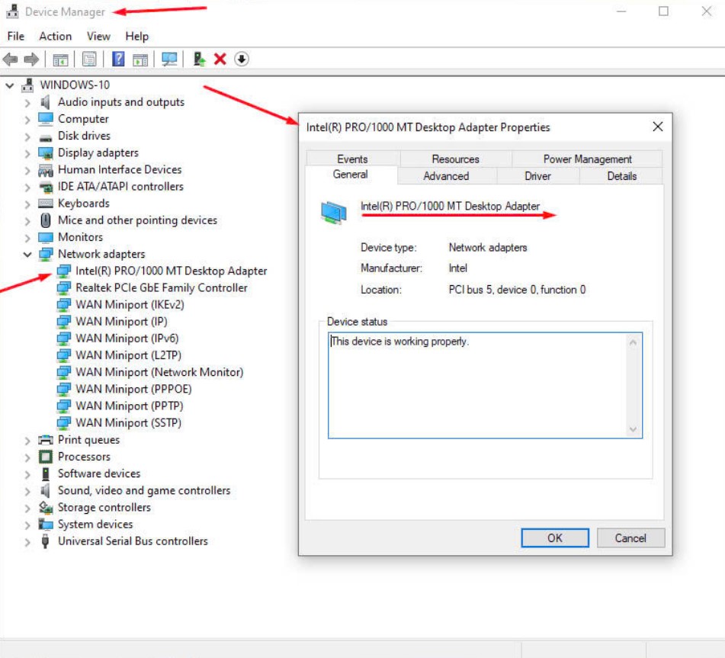Click the Software devices icon
The image size is (725, 658).
pyautogui.click(x=45, y=473)
